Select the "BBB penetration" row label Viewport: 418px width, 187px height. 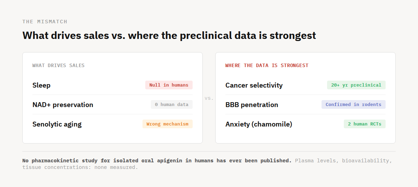coord(251,105)
